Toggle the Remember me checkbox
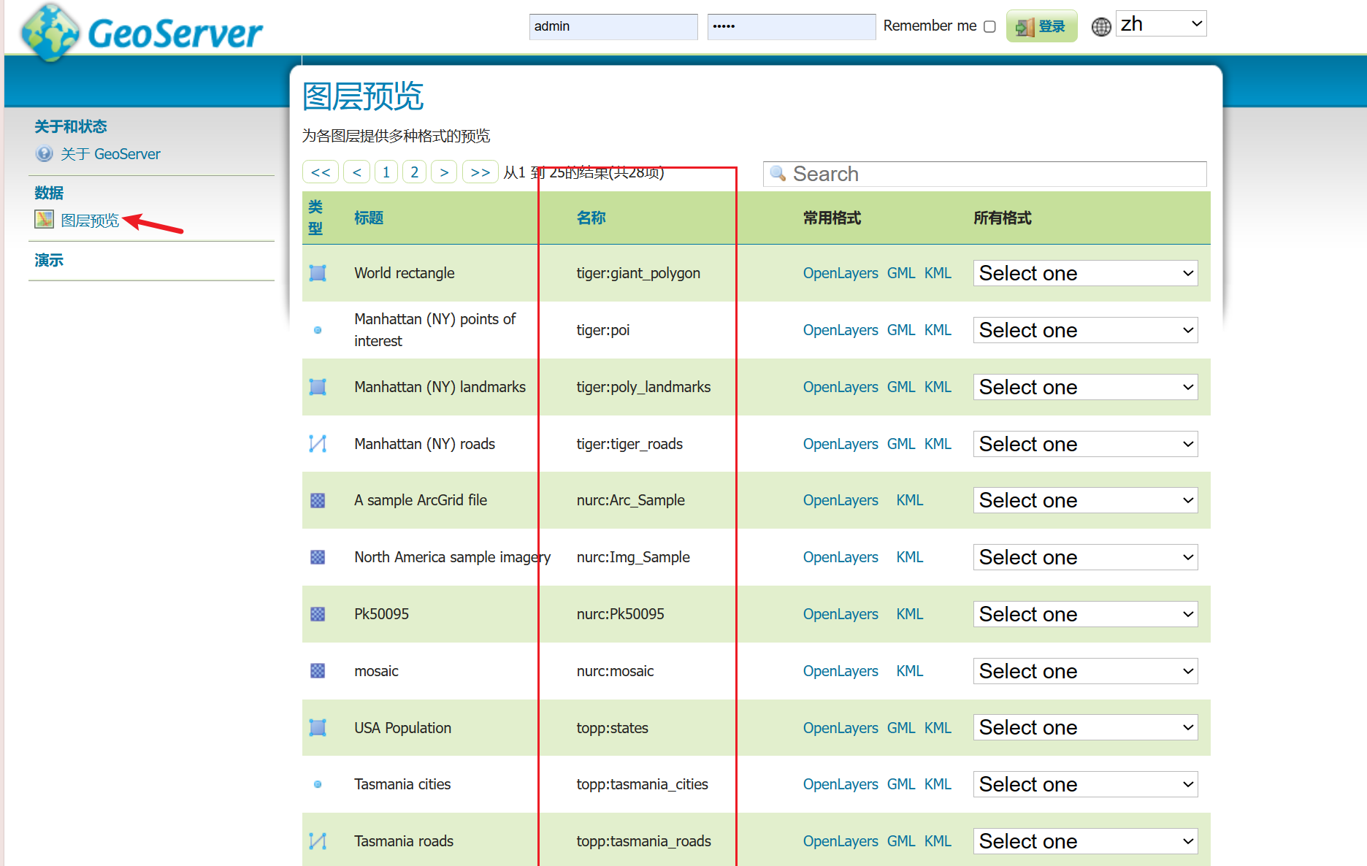Screen dimensions: 1367x866 click(989, 27)
